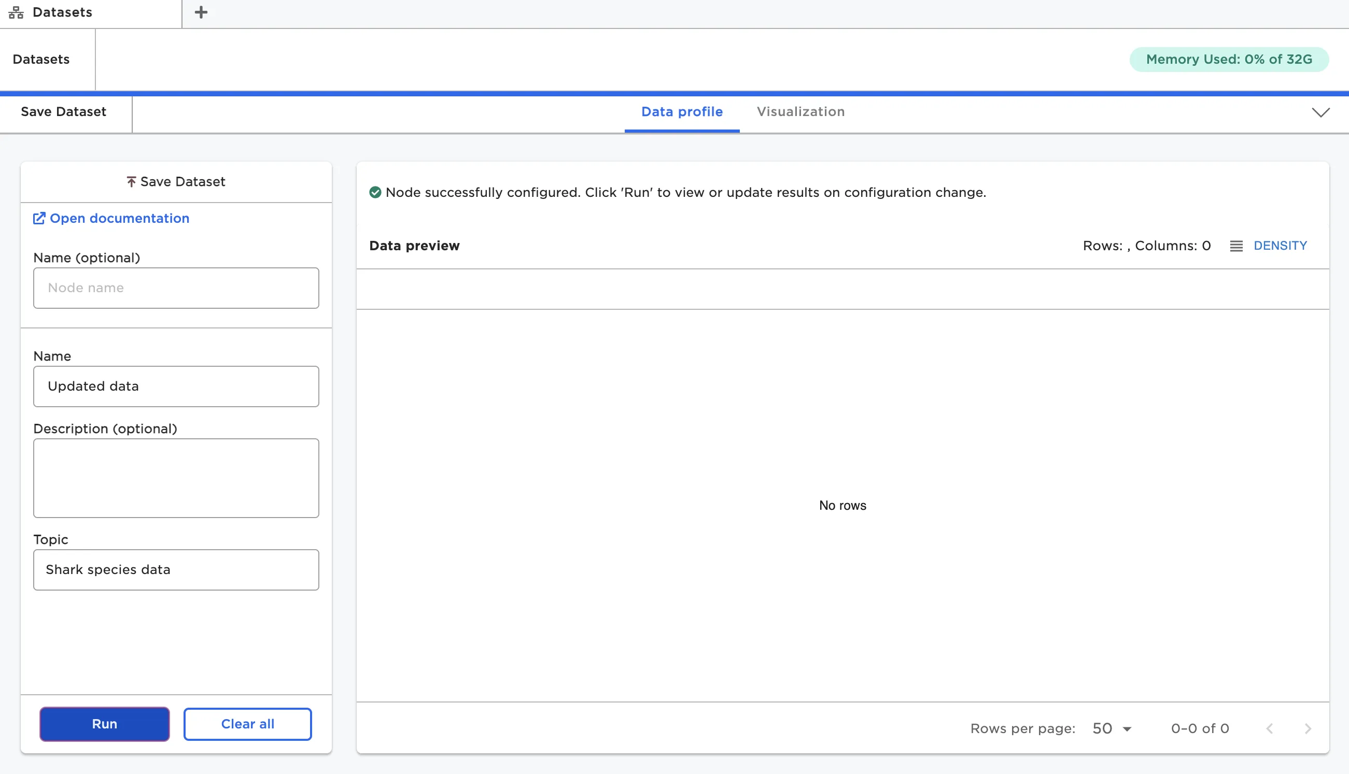Select the Data profile tab
This screenshot has height=774, width=1349.
[x=681, y=111]
